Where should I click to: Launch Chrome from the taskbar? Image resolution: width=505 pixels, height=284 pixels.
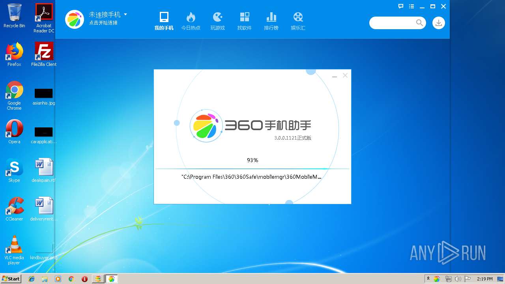71,279
